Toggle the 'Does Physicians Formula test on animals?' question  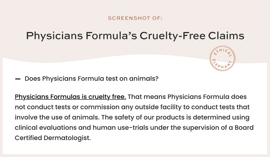click(x=91, y=79)
